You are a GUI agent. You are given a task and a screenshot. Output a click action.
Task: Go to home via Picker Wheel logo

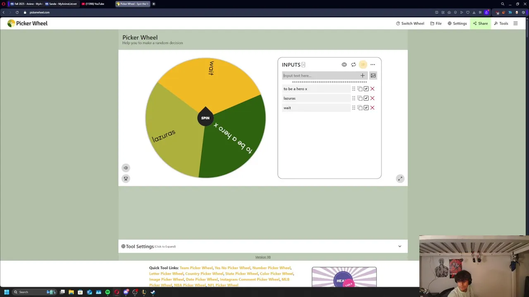(27, 24)
